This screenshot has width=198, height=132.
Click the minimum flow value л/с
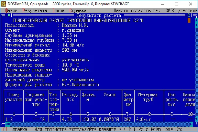73,45
